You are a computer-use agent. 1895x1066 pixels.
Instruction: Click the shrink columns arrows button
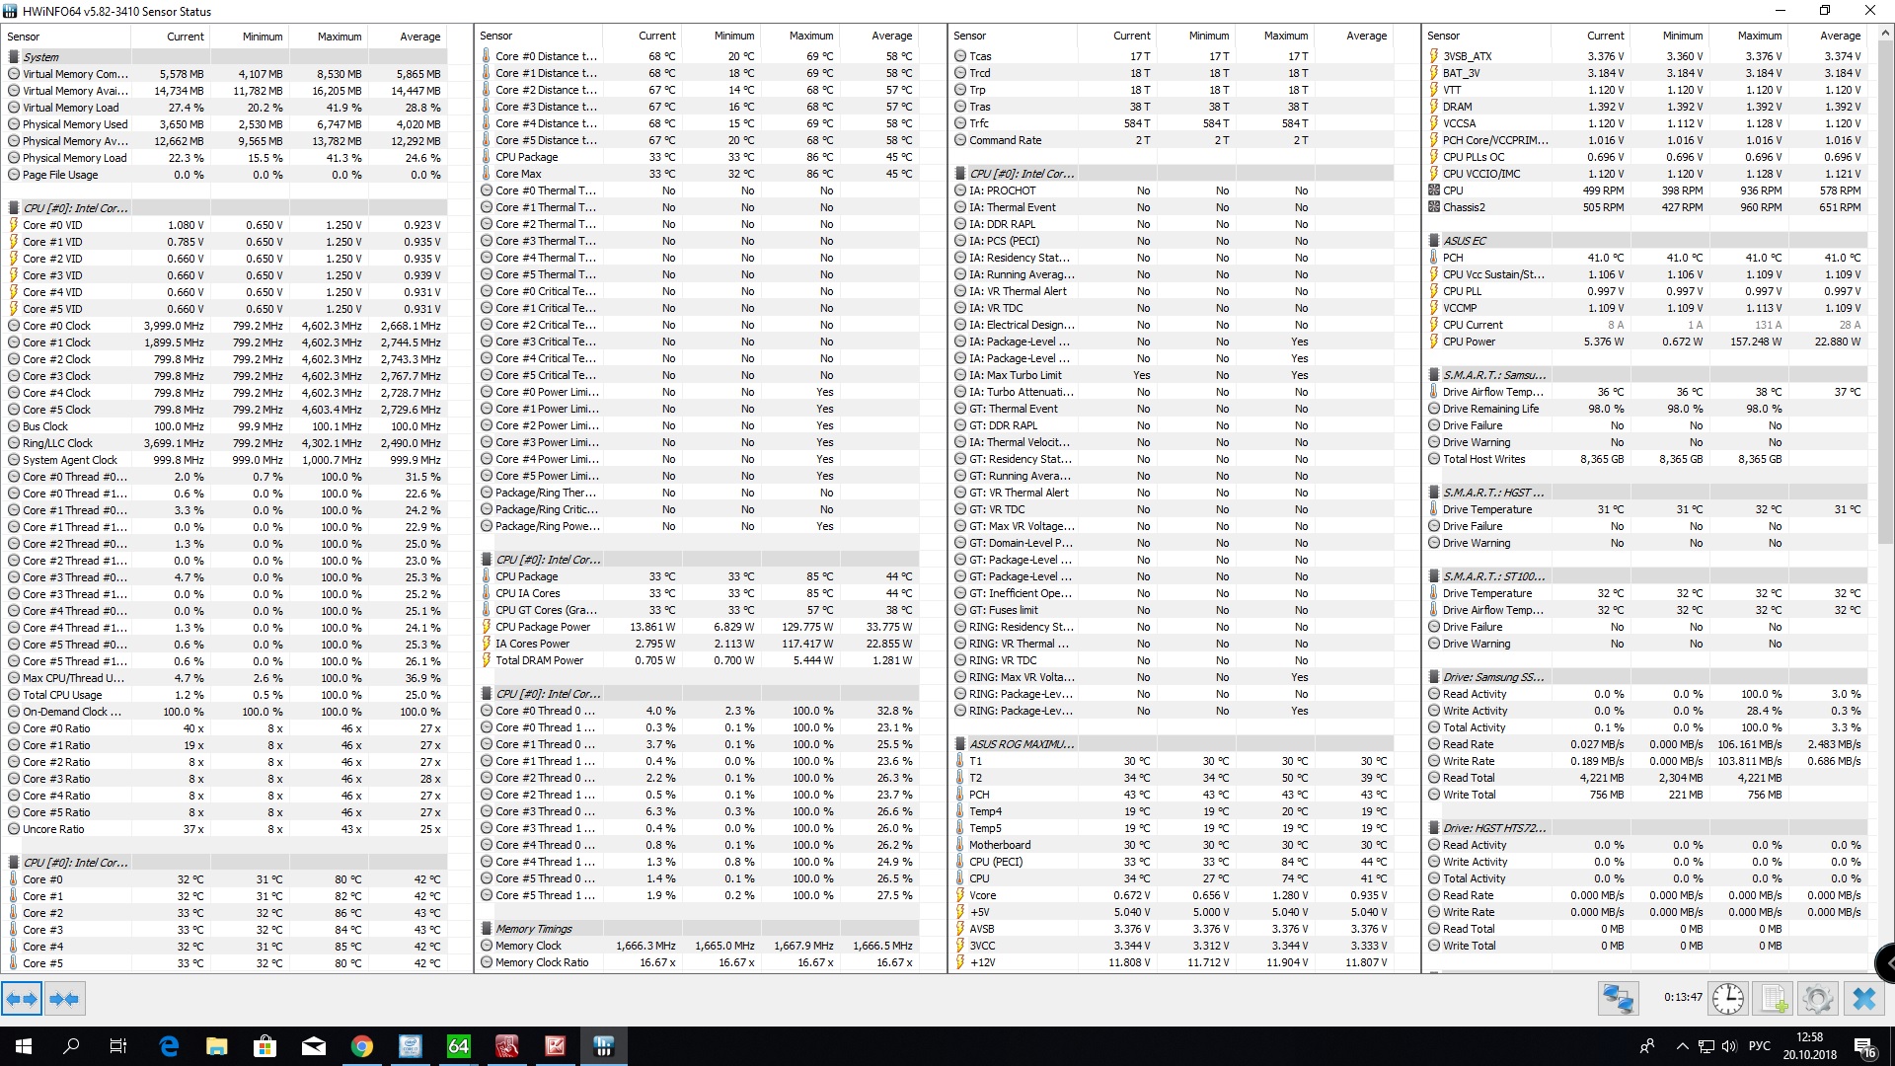64,999
